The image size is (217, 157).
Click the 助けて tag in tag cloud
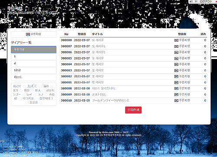click(17, 86)
